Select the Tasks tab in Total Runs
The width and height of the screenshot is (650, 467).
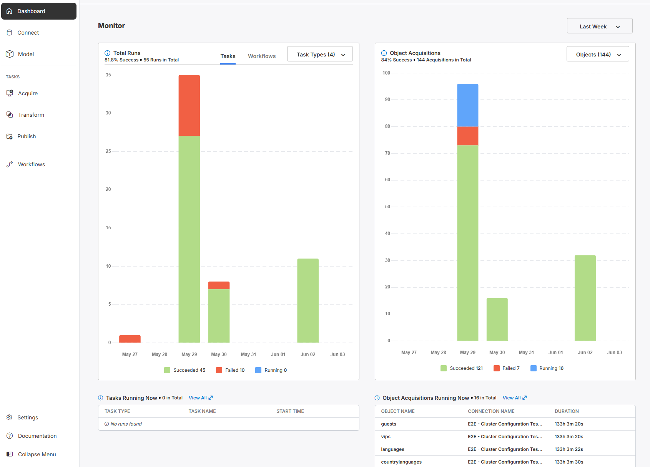[228, 56]
